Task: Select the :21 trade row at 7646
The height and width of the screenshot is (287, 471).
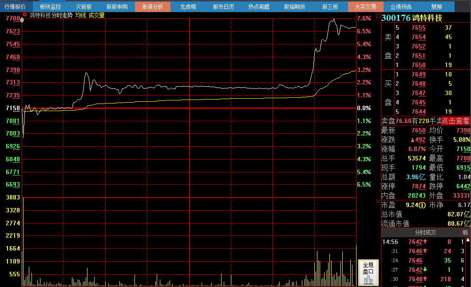Action: [x=424, y=251]
